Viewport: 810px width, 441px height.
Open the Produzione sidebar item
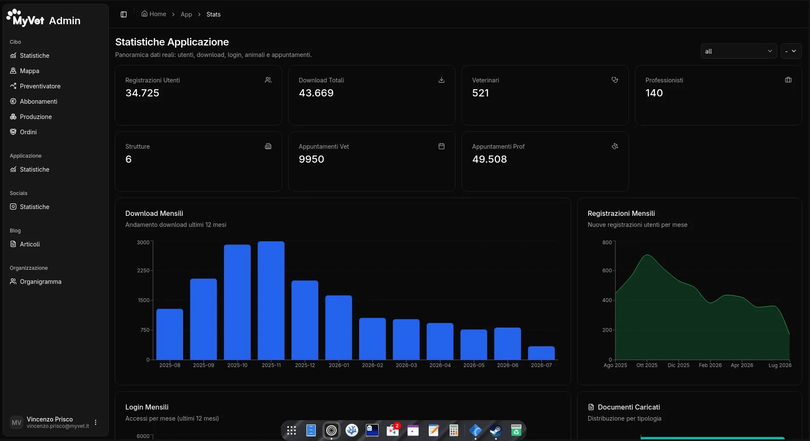[x=55, y=117]
